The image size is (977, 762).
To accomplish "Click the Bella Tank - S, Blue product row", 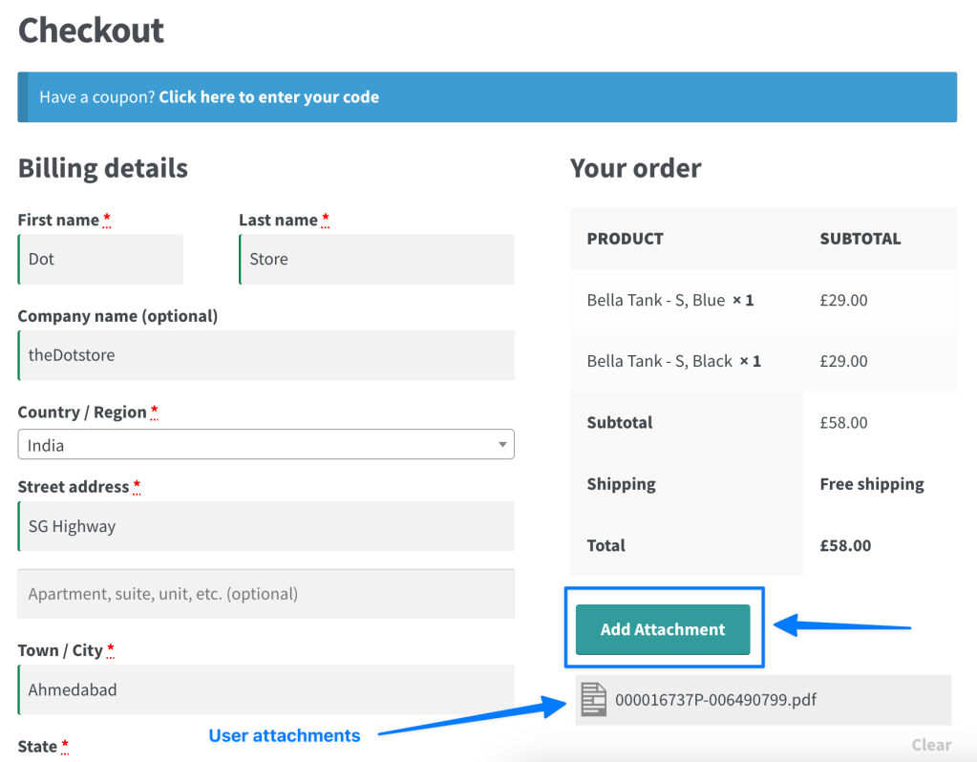I will (x=669, y=300).
